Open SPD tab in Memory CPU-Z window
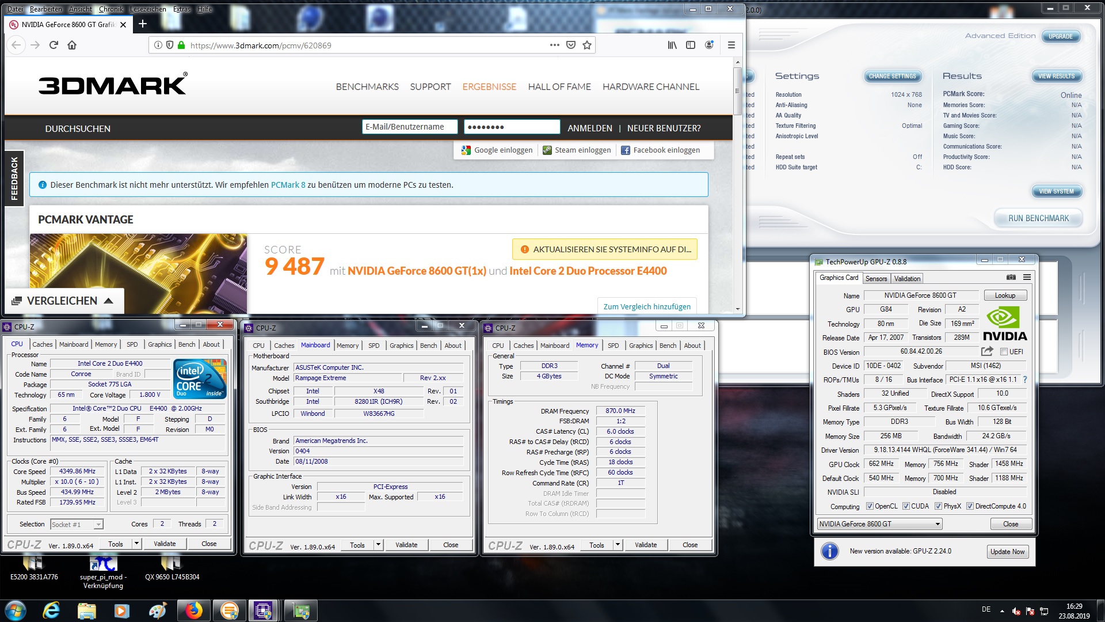The width and height of the screenshot is (1105, 622). [614, 346]
